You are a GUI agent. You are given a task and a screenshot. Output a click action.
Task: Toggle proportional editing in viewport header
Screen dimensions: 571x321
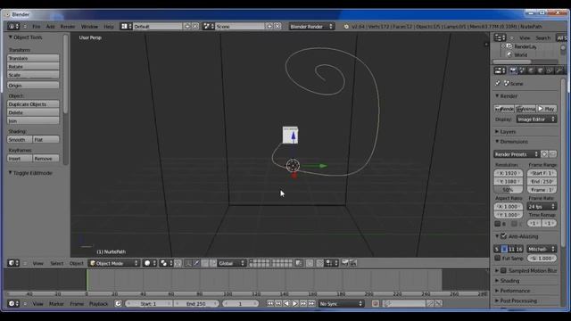pyautogui.click(x=310, y=263)
